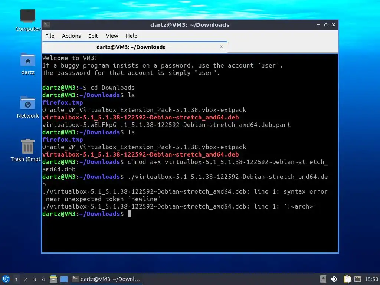This screenshot has height=285, width=380.
Task: Open the Actions menu
Action: 71,36
